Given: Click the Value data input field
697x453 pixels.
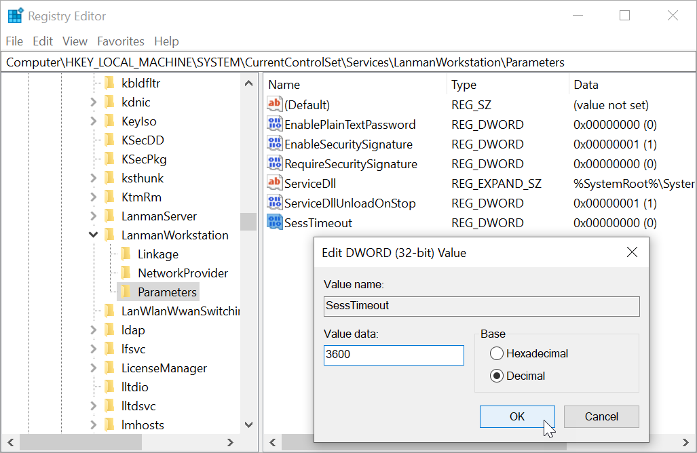Looking at the screenshot, I should (x=394, y=355).
